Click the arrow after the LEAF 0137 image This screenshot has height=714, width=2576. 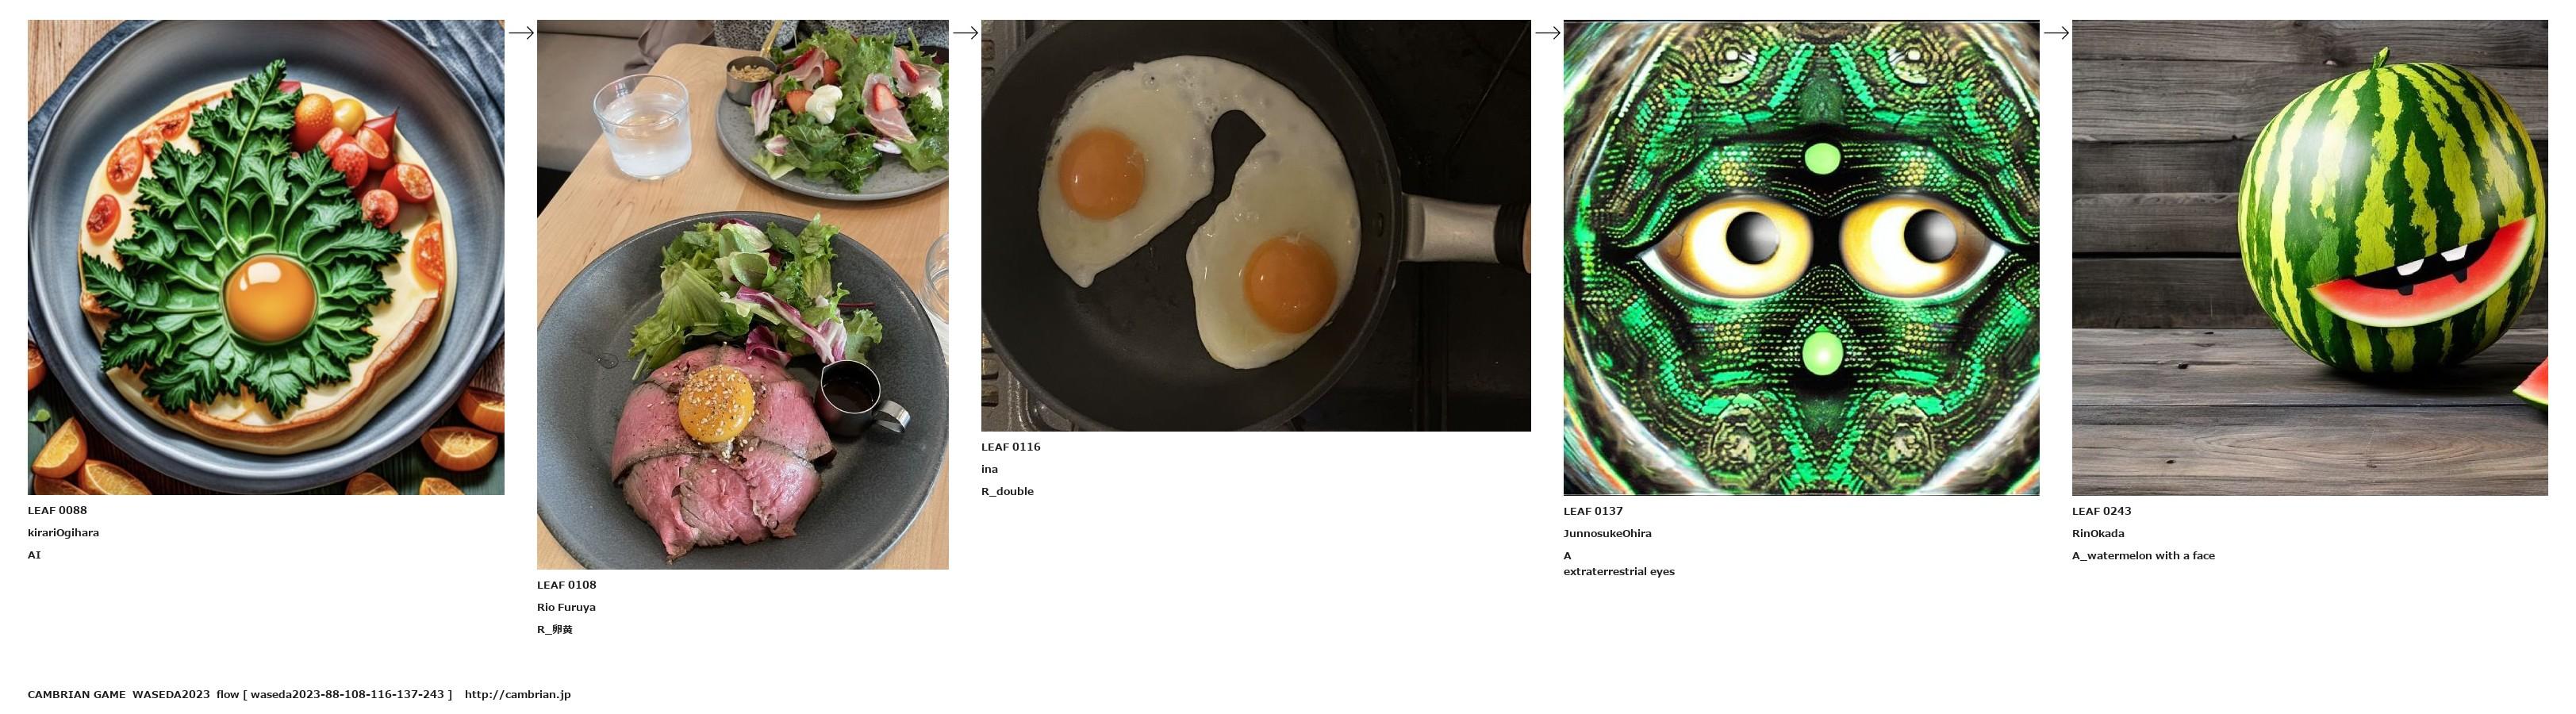tap(2056, 33)
